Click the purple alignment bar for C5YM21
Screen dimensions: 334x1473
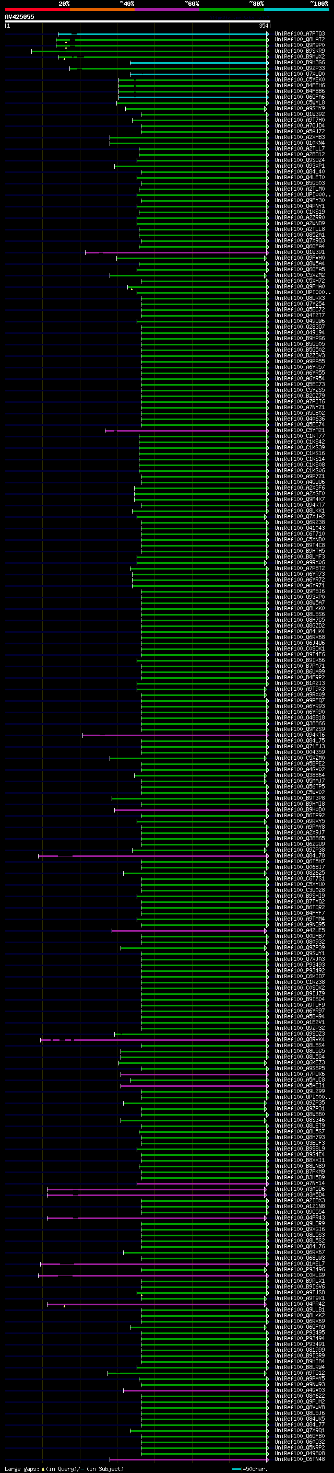(x=187, y=431)
